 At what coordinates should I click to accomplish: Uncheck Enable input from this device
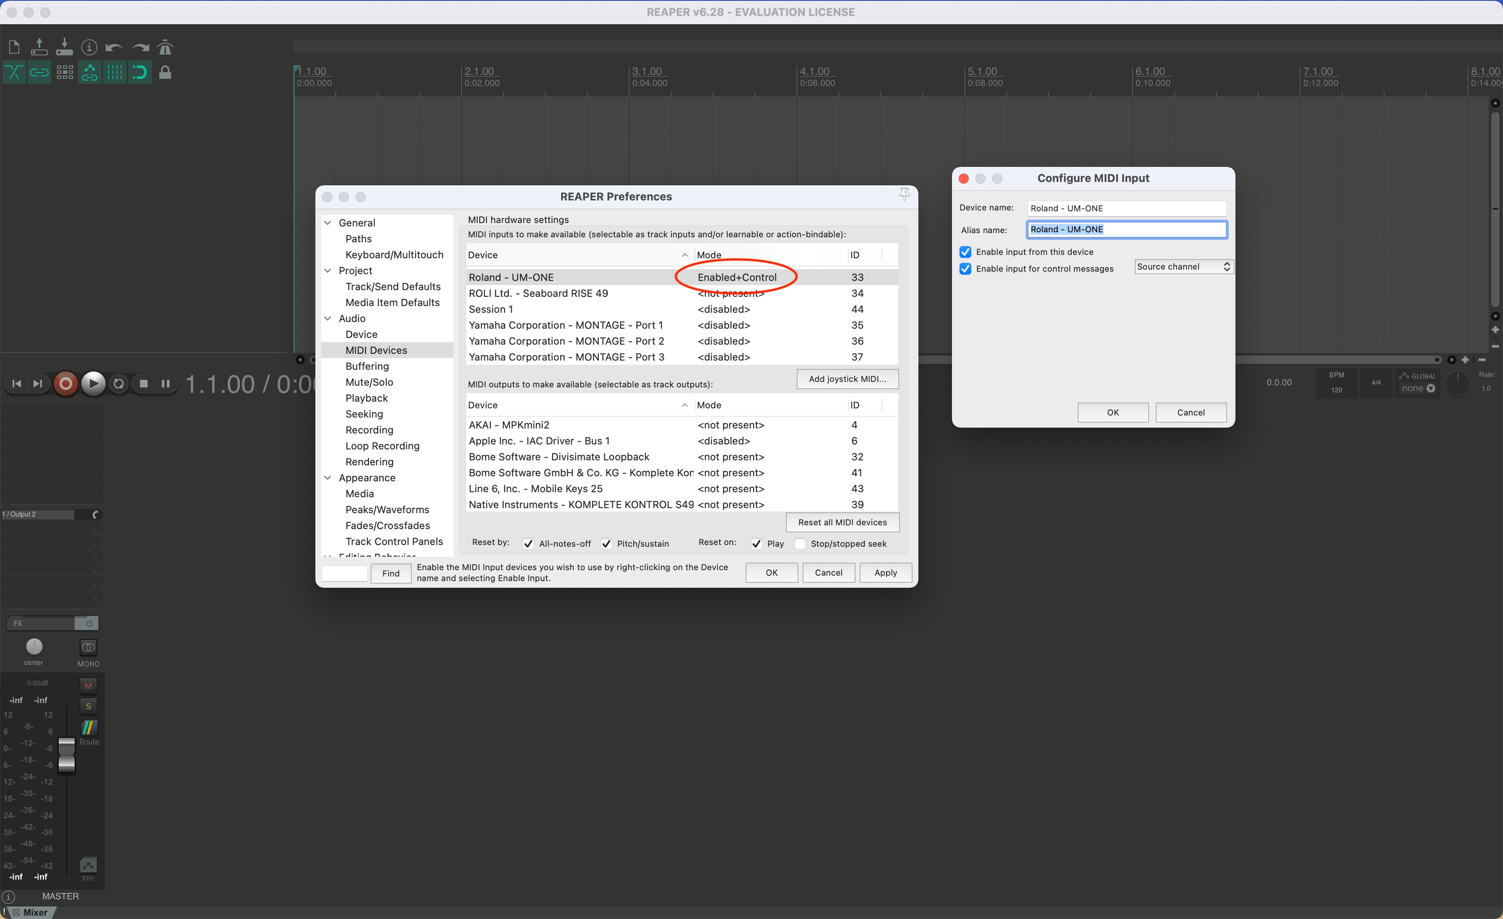tap(965, 252)
